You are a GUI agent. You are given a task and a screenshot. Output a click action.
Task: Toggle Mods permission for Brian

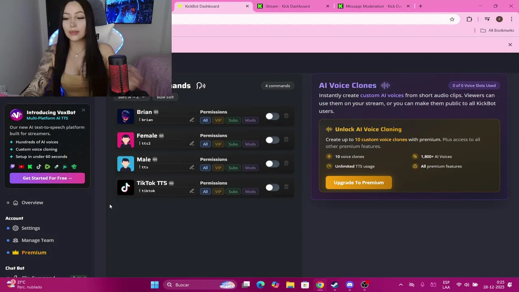point(250,120)
